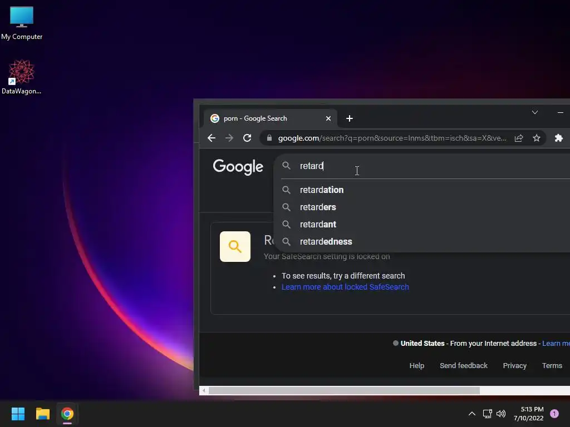Open the volume control icon
Image resolution: width=570 pixels, height=427 pixels.
(x=501, y=414)
